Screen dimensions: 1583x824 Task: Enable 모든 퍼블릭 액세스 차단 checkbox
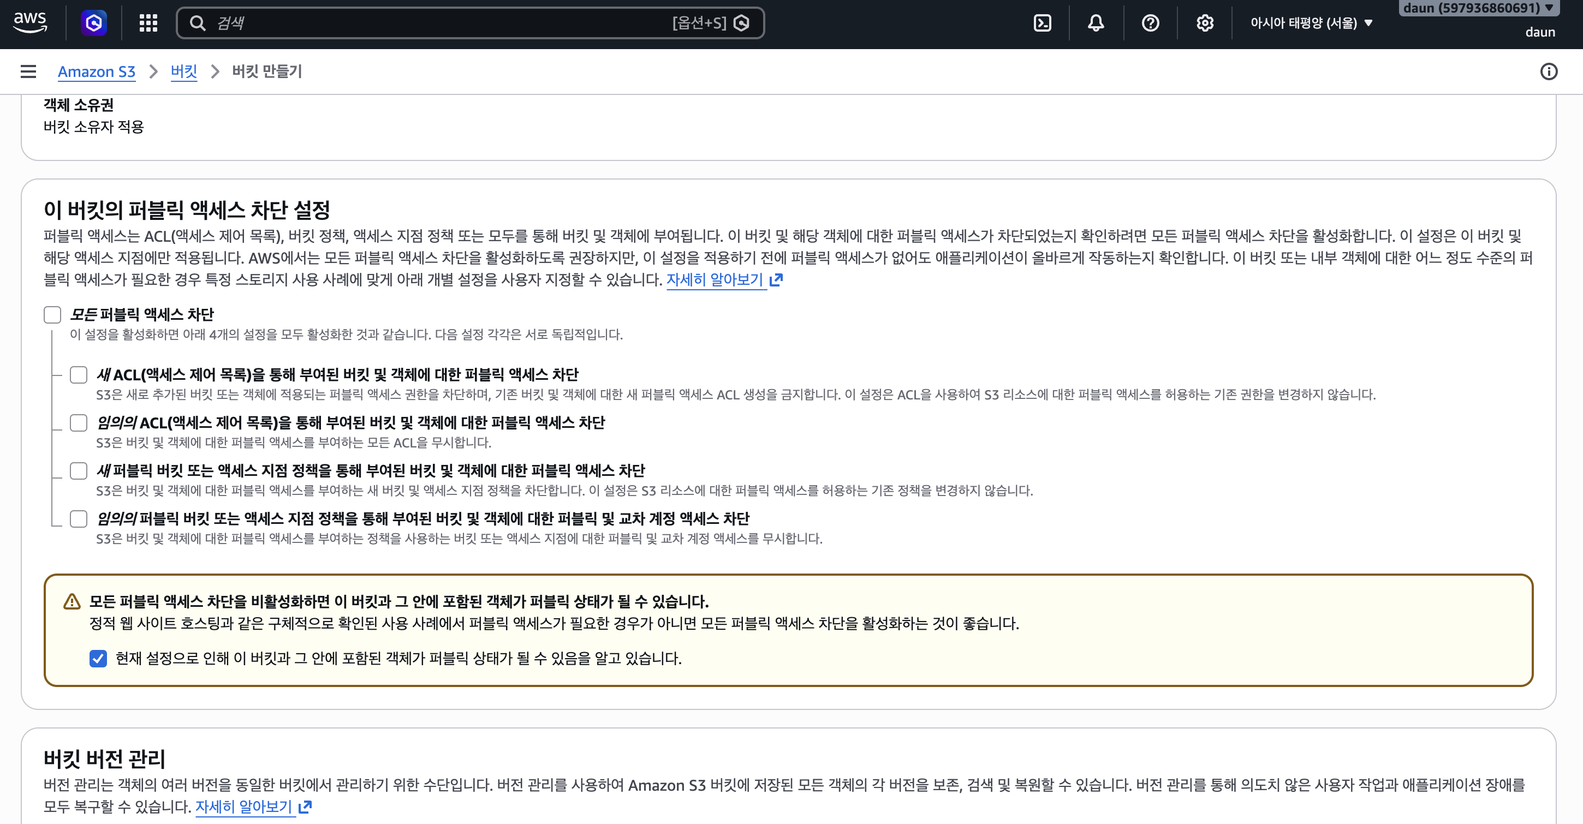[x=52, y=315]
